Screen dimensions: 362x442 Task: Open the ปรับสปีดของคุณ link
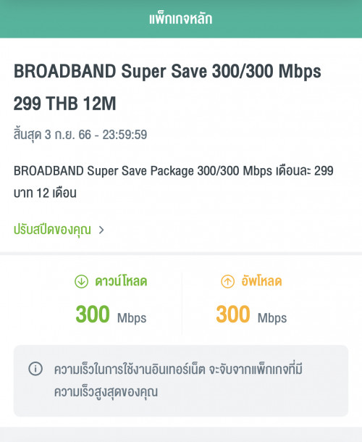click(x=52, y=230)
